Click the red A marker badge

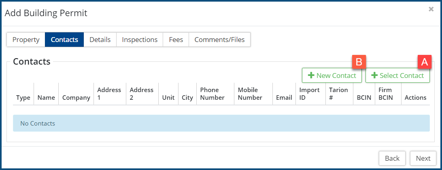(424, 62)
